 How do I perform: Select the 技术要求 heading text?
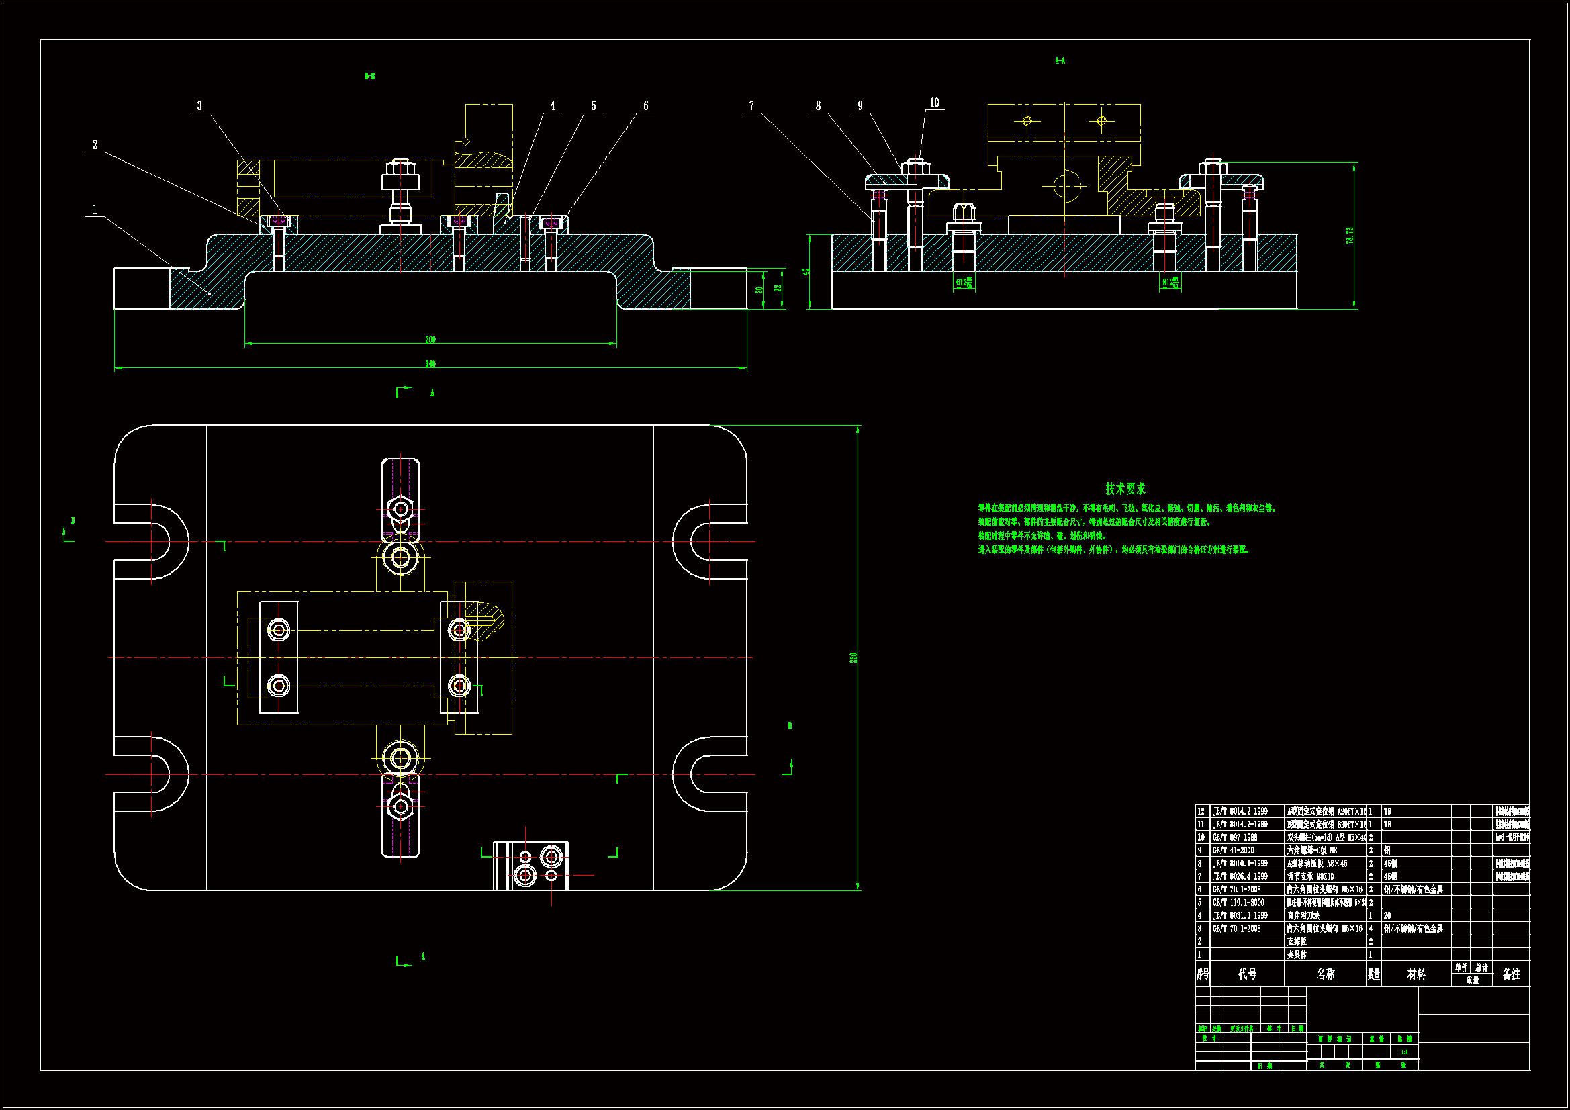click(x=1125, y=488)
